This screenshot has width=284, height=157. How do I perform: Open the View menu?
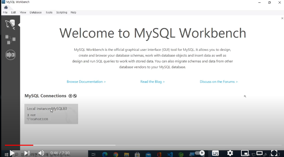tap(23, 13)
